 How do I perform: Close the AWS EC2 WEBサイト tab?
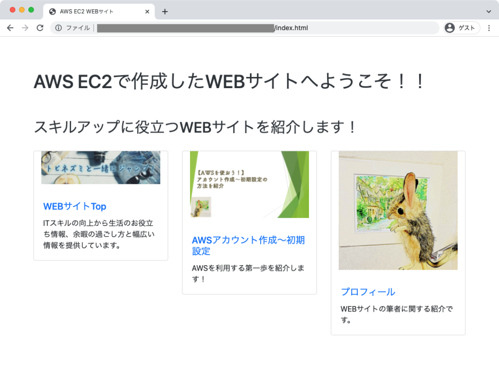[x=147, y=12]
